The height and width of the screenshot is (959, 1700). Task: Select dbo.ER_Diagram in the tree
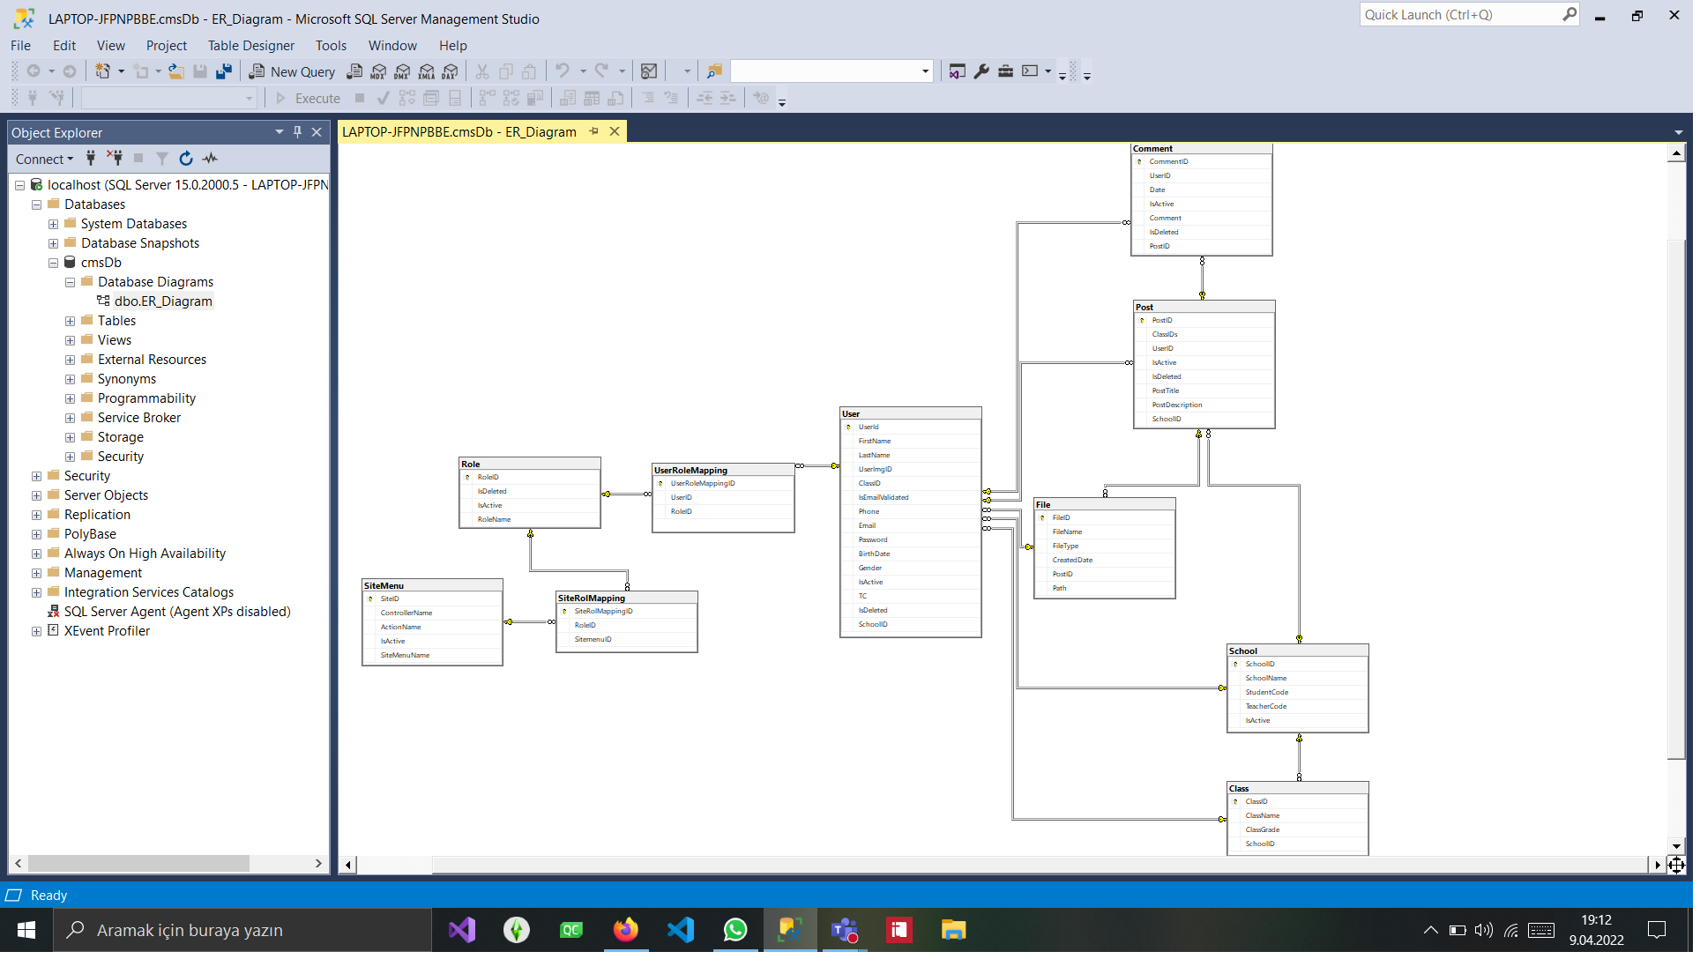click(x=163, y=301)
